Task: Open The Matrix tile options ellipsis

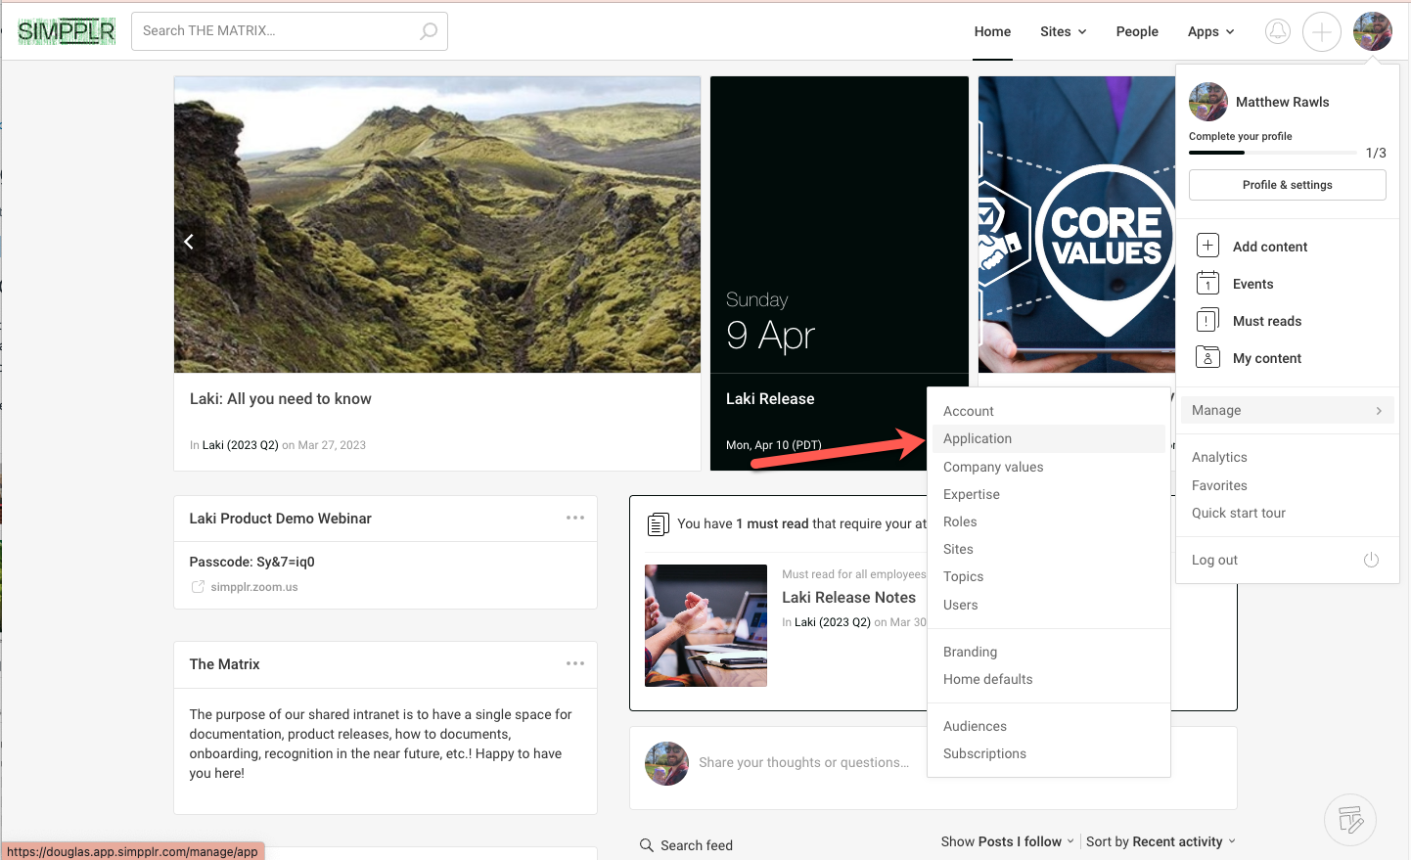Action: [x=575, y=663]
